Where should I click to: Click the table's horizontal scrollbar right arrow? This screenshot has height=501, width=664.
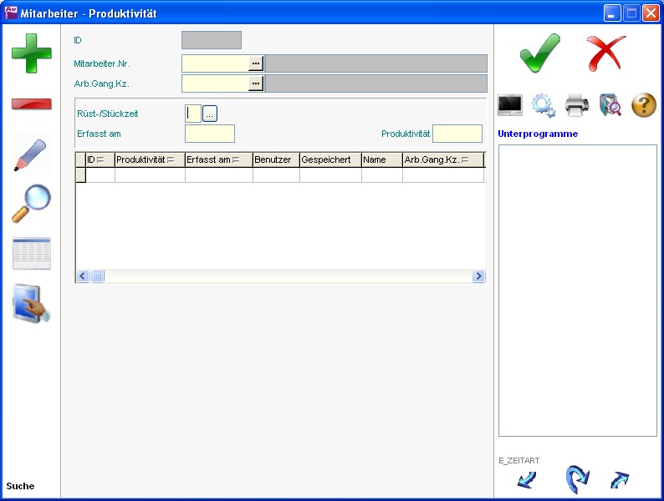tap(478, 276)
